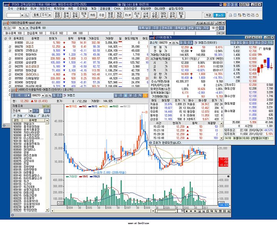Enable the 등락률 checkbox in the 현재가 window
This screenshot has width=277, height=226.
[x=260, y=49]
